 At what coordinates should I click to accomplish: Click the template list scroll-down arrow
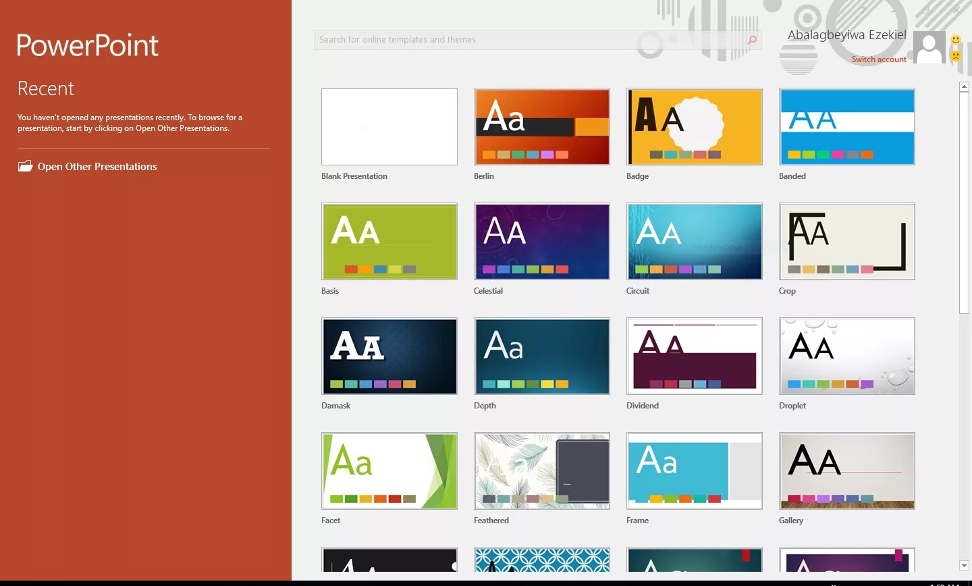coord(964,566)
